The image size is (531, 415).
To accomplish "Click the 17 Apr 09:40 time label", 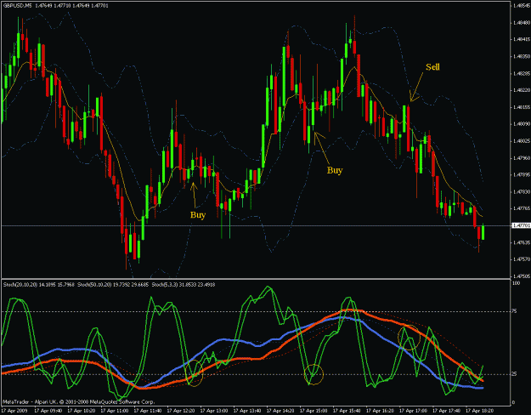I will (x=48, y=411).
